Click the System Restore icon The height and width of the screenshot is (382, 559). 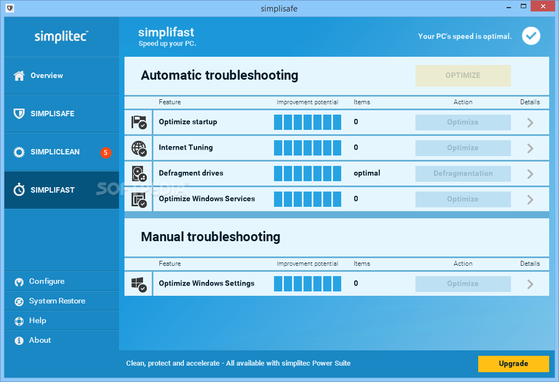tap(19, 301)
